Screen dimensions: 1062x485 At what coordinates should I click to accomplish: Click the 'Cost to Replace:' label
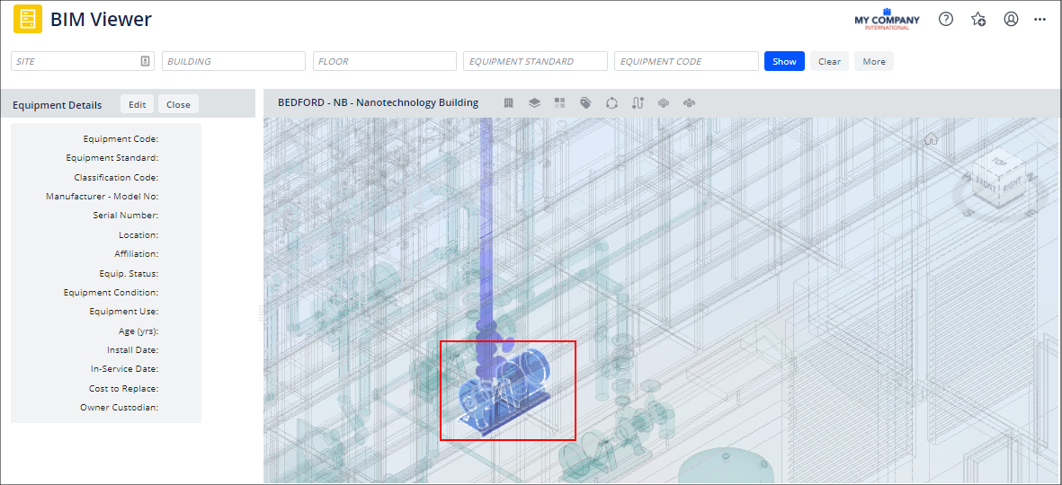(x=123, y=388)
